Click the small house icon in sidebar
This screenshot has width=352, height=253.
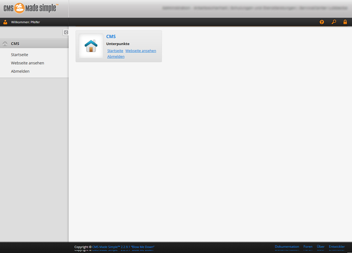point(5,44)
